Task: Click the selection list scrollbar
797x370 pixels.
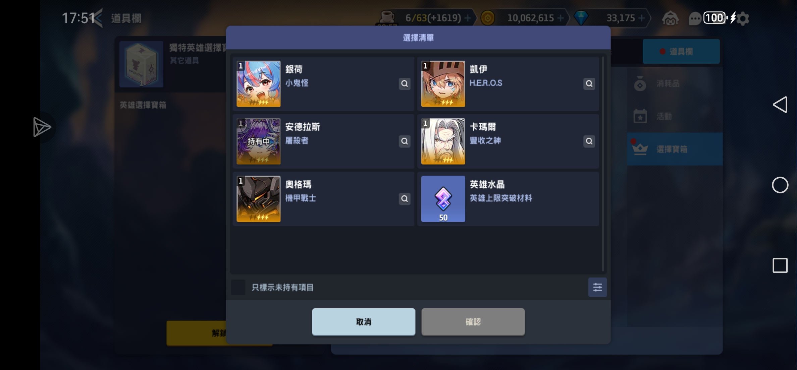Action: 603,164
